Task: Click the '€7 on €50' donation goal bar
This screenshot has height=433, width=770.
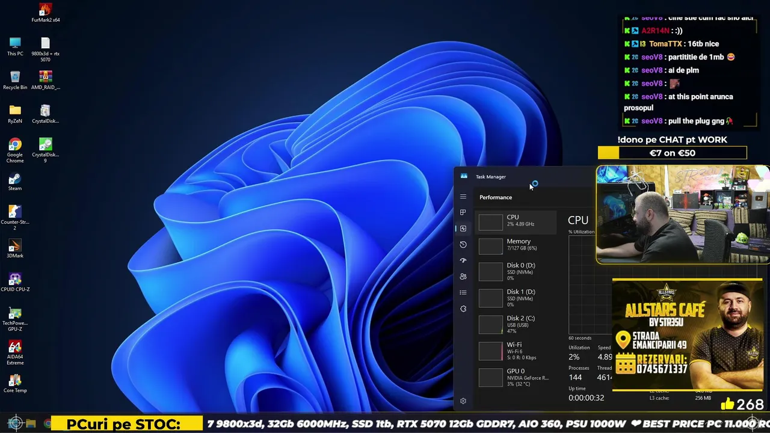Action: [672, 153]
